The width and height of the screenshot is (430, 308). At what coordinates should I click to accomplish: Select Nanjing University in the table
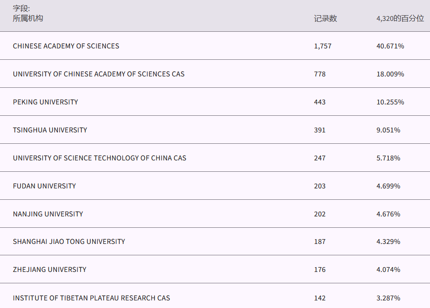(48, 214)
